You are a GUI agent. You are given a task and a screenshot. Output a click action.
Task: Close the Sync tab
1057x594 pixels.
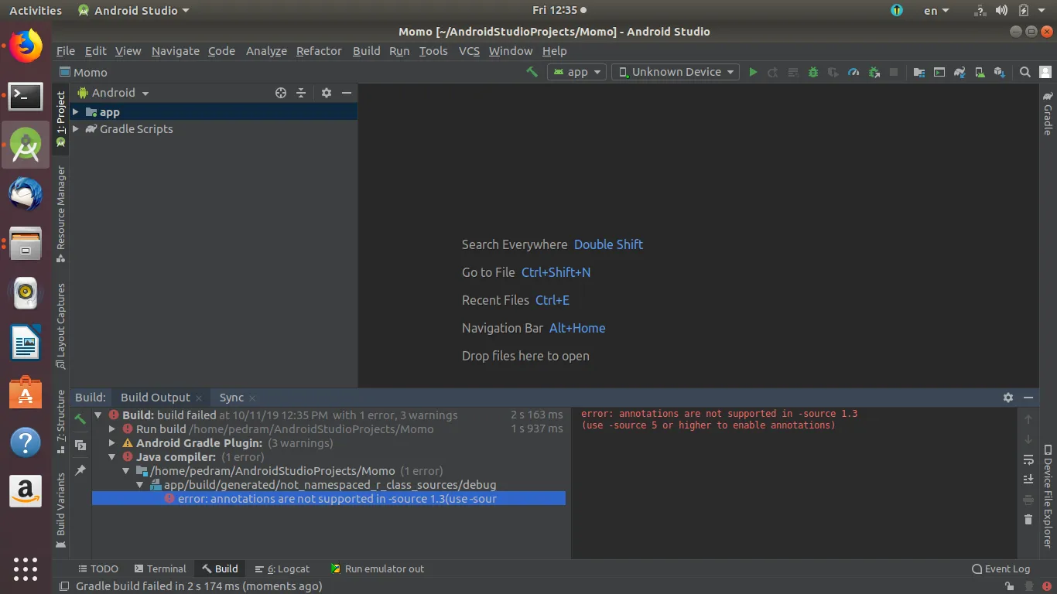click(252, 398)
